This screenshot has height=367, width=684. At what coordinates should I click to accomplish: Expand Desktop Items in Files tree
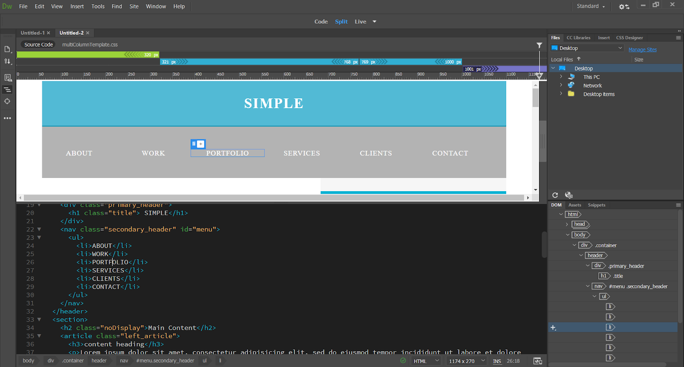coord(561,94)
